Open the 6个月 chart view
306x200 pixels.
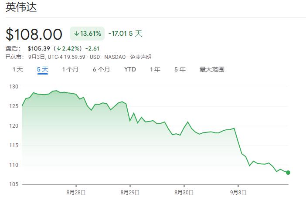coord(101,69)
